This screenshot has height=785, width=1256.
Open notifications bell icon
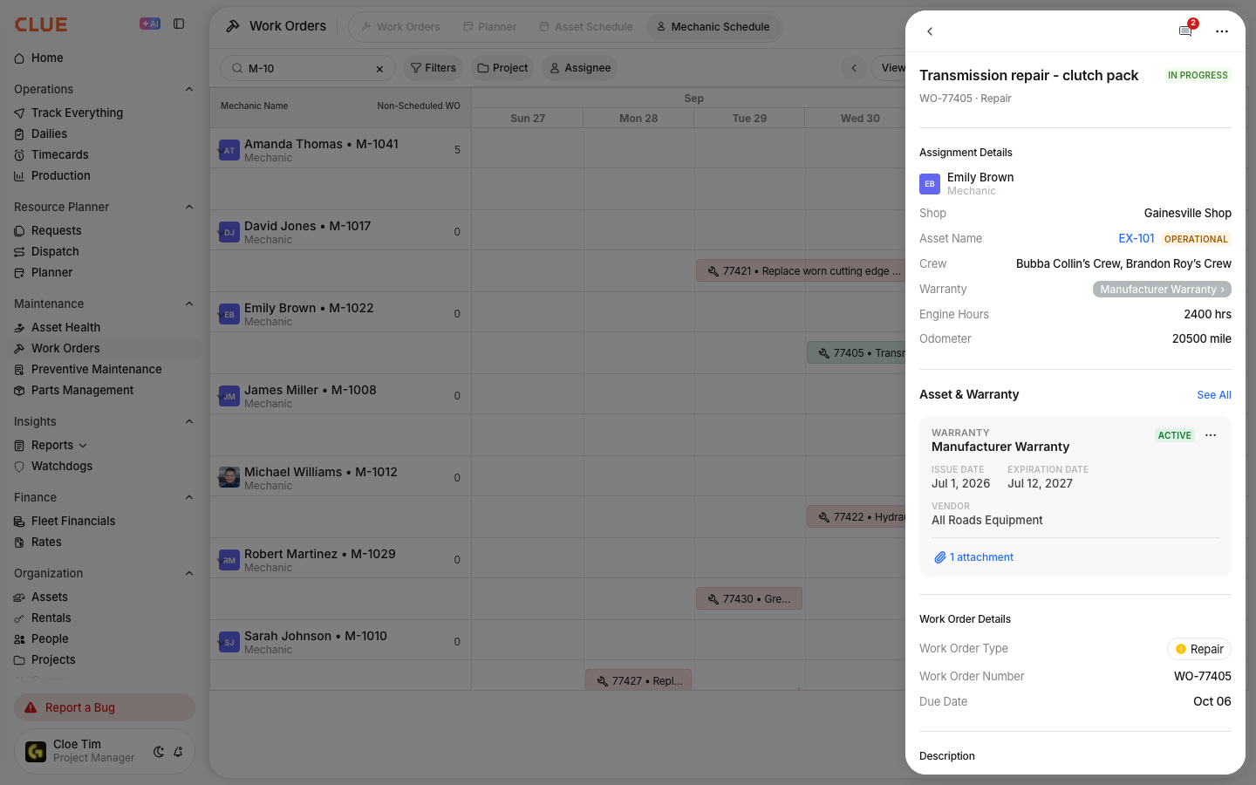178,752
